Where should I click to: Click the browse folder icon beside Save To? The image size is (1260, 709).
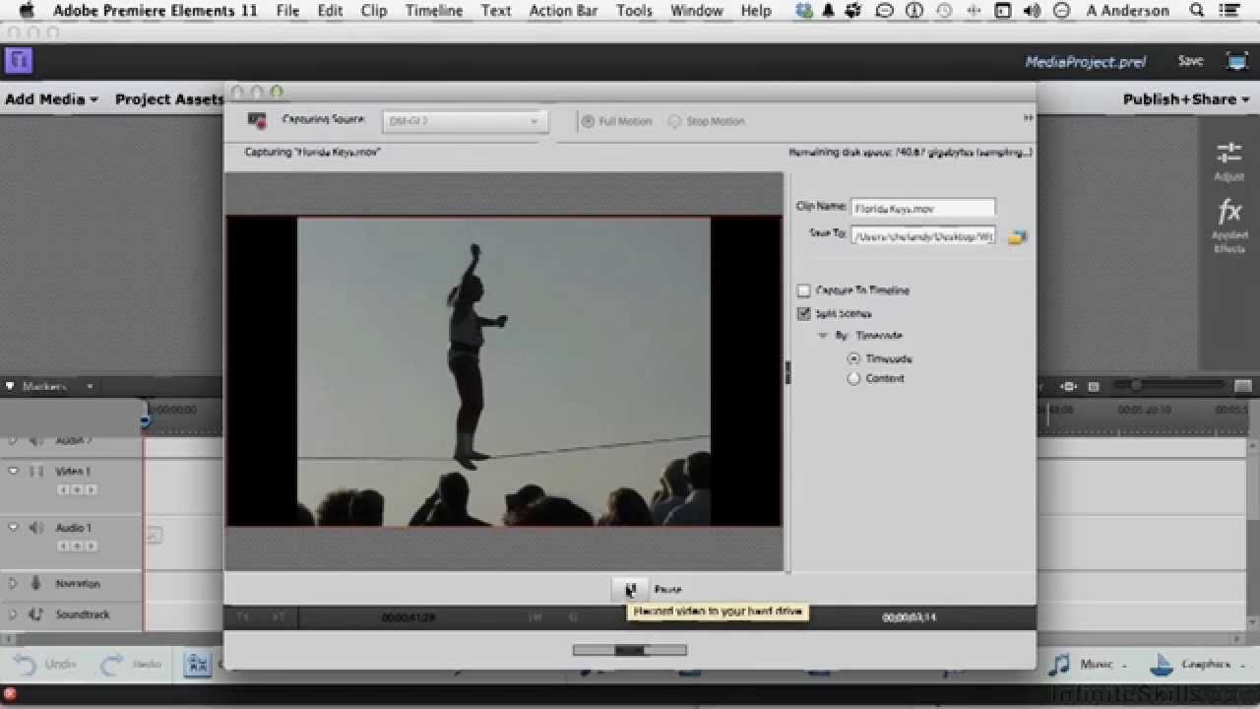click(x=1017, y=236)
